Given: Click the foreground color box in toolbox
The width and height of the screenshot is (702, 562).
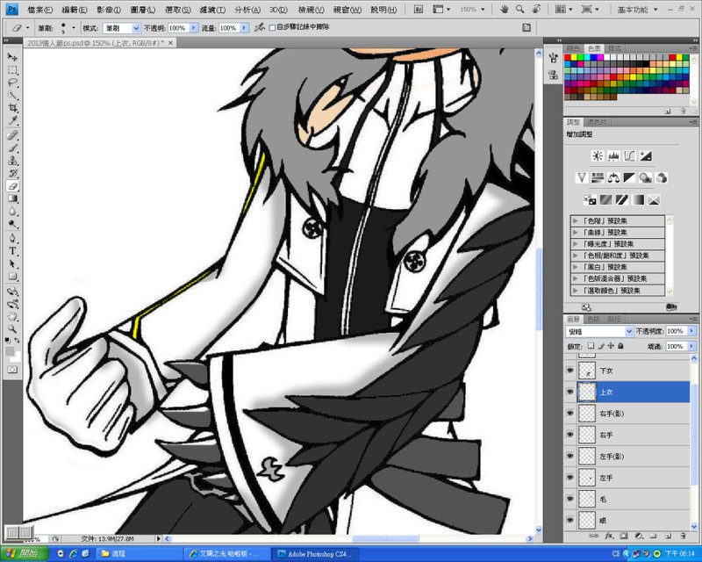Looking at the screenshot, I should tap(10, 351).
